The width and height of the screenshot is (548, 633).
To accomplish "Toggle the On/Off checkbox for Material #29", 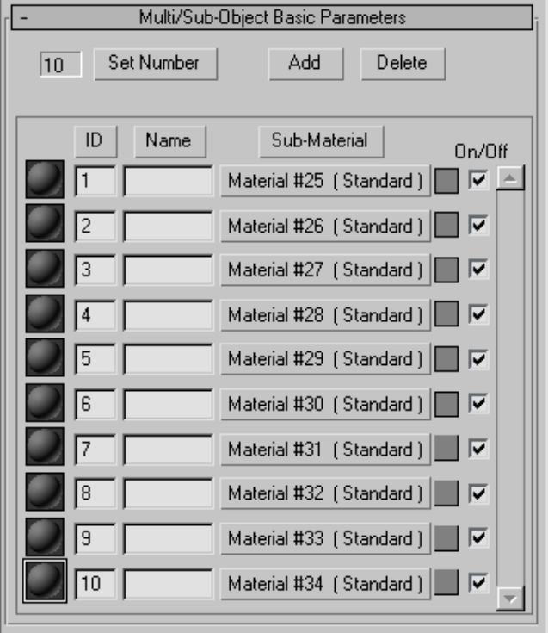I will pos(477,359).
